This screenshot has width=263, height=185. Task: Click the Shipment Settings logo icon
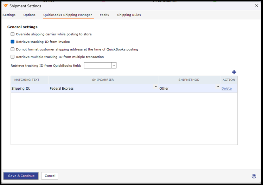coord(5,6)
